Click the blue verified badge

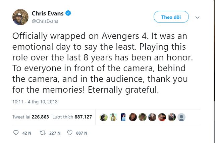point(68,13)
